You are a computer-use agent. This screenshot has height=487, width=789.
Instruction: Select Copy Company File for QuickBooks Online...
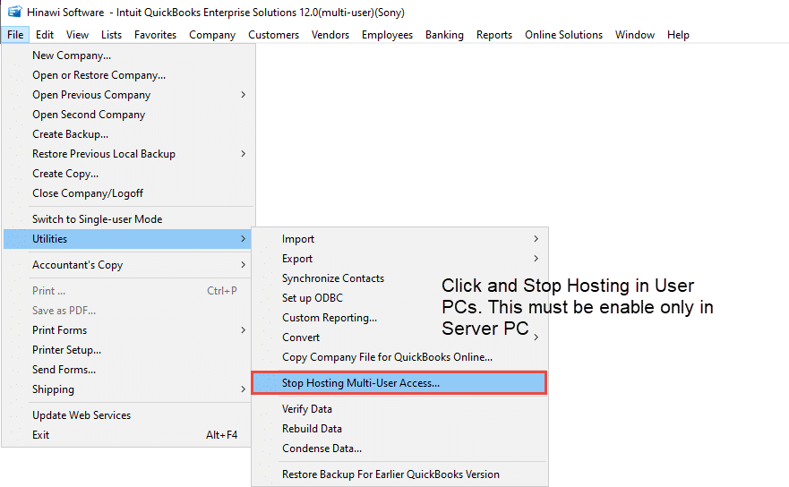point(399,356)
